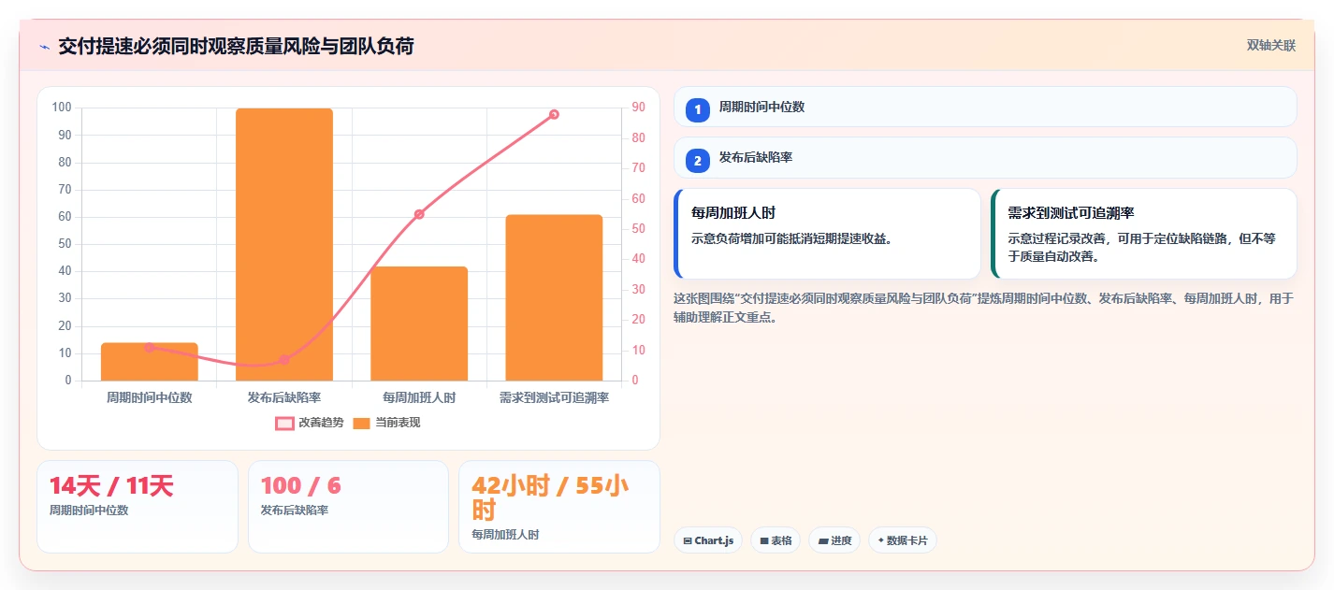The image size is (1334, 590).
Task: Click x-axis label 周期时间中位数
Action: pos(150,397)
